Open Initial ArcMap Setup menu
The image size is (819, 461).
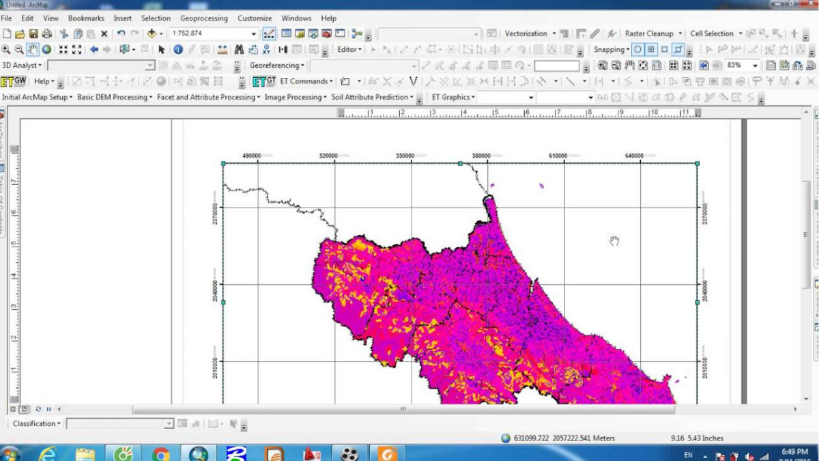(x=38, y=97)
